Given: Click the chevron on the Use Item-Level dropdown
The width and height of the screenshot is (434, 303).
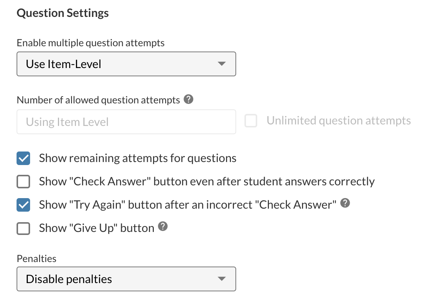Looking at the screenshot, I should (222, 64).
